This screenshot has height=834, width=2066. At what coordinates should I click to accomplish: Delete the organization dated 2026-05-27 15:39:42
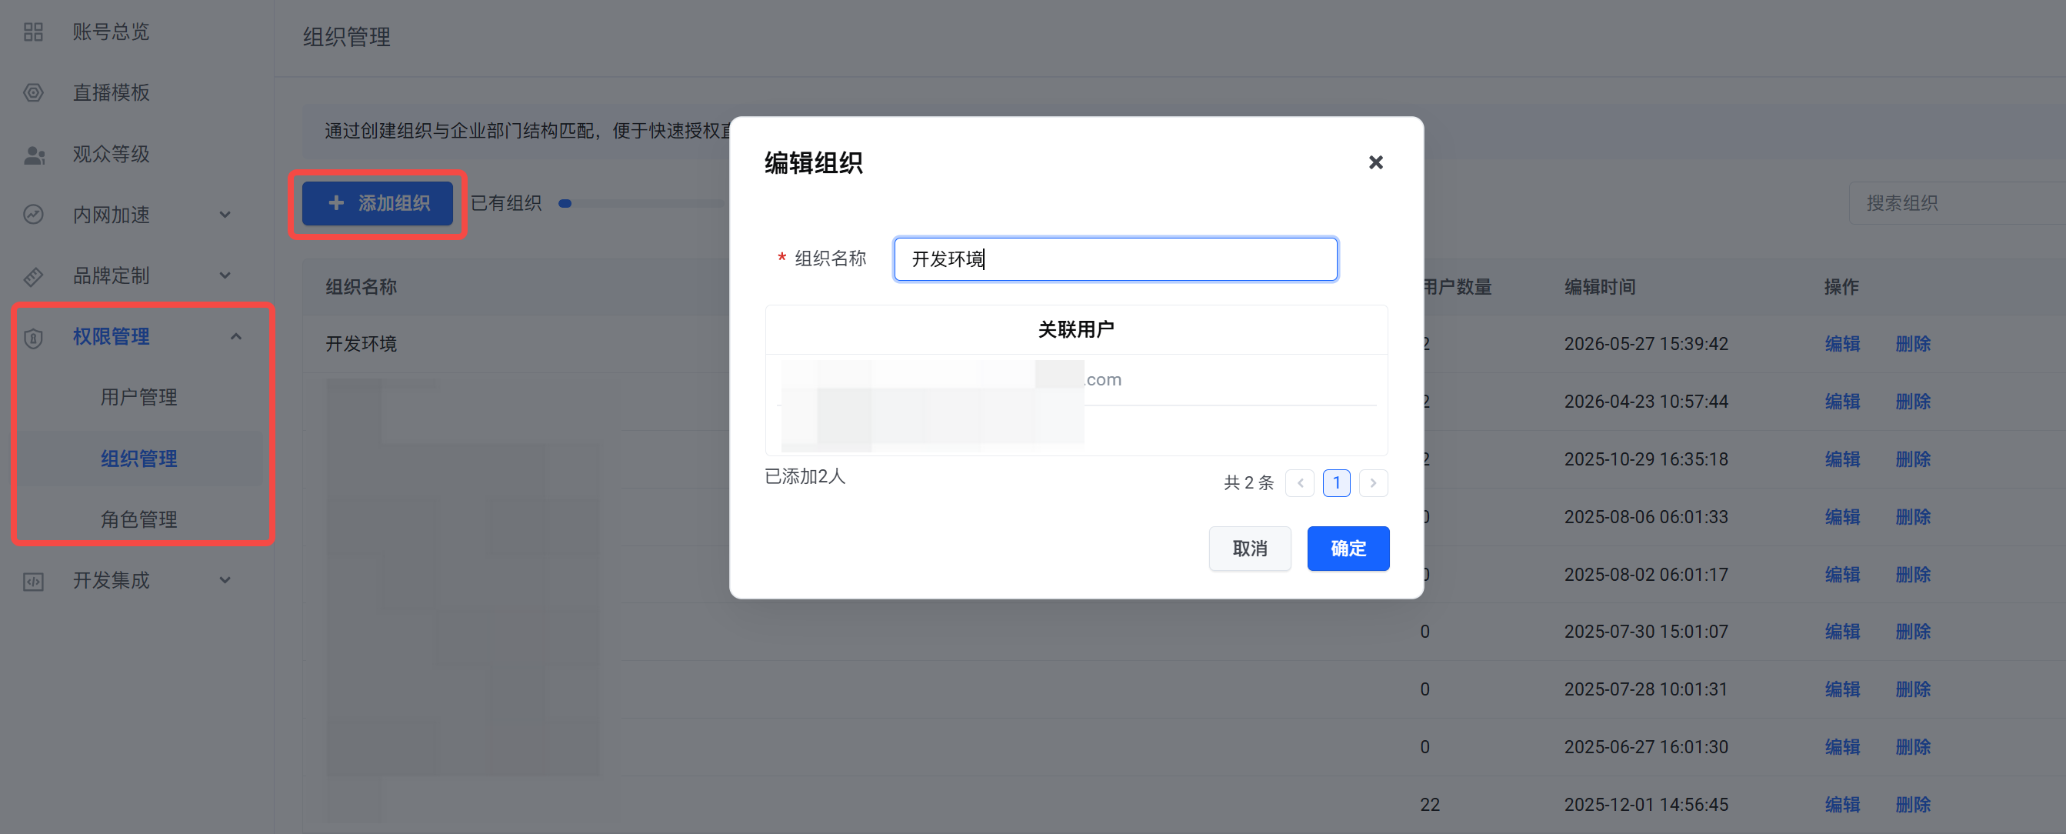[1913, 344]
